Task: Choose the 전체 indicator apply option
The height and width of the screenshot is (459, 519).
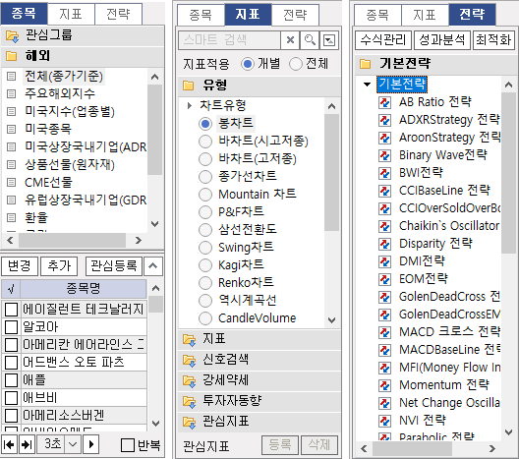Action: 295,64
